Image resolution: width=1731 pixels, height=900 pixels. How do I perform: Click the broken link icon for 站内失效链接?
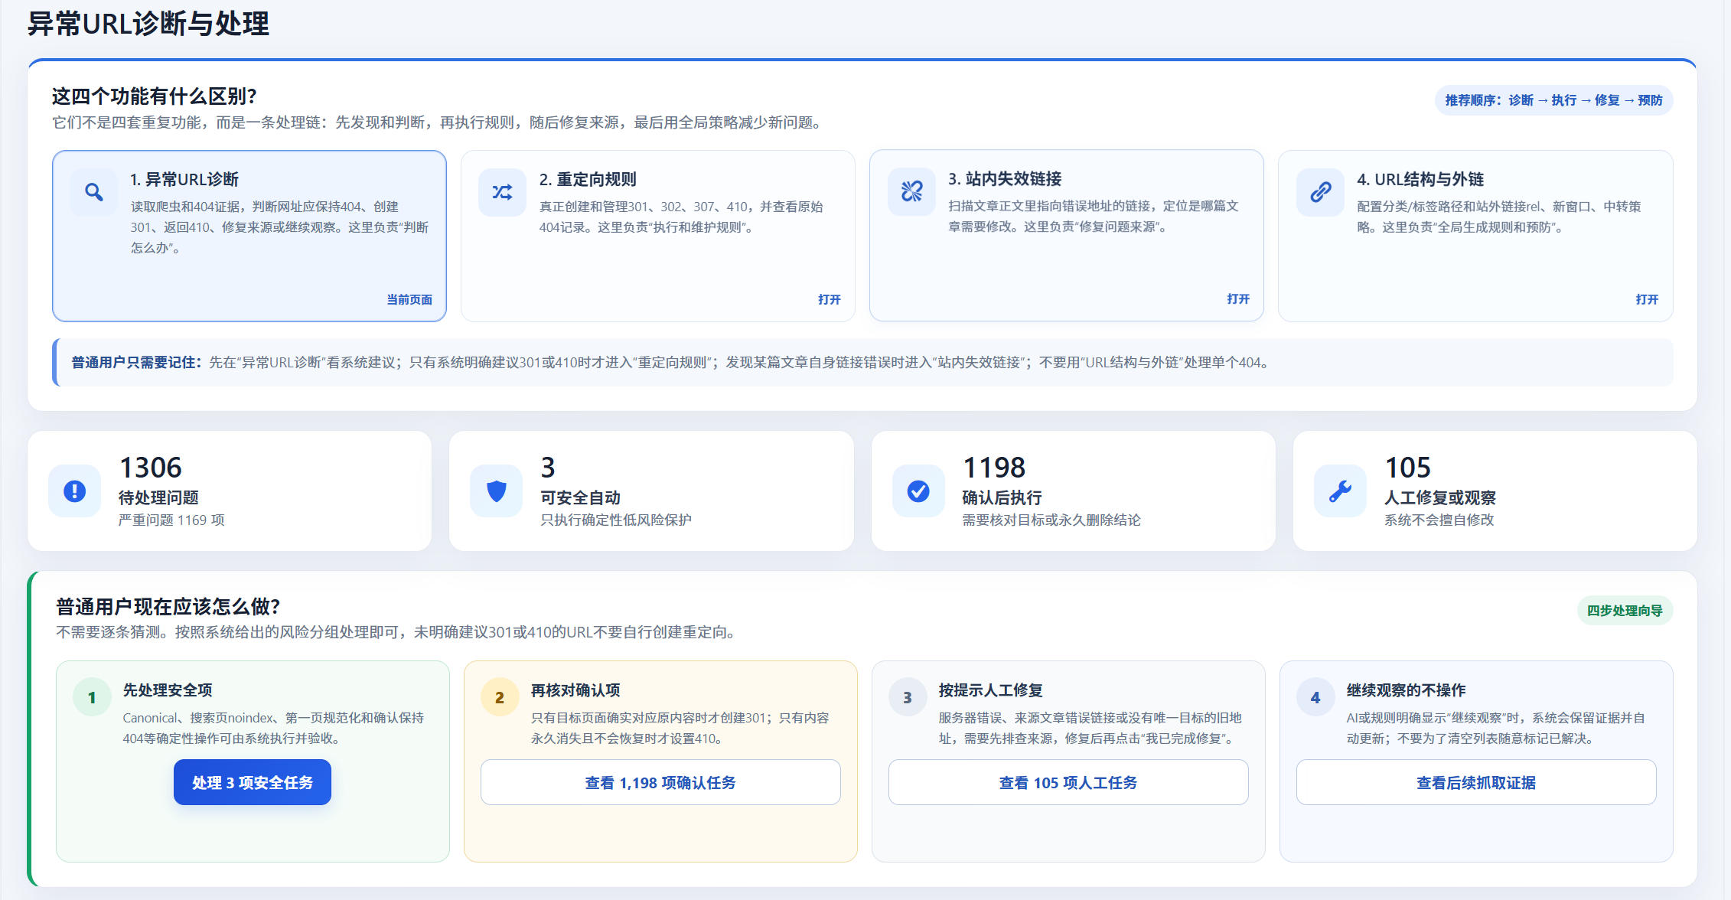point(911,191)
